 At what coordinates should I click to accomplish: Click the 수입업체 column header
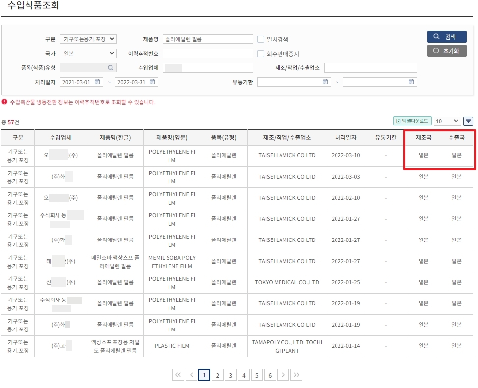click(60, 137)
